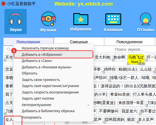Play the 哇哦-综艺一群人 sound
Screen dimensions: 156x125
[124, 78]
